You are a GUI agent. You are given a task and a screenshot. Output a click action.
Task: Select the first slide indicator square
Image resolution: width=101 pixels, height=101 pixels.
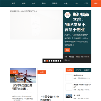click(x=45, y=61)
